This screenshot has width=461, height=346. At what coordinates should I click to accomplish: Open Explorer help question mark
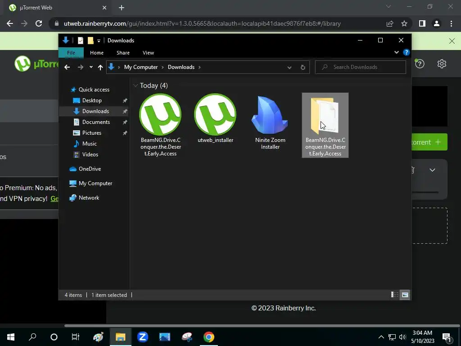[x=407, y=52]
